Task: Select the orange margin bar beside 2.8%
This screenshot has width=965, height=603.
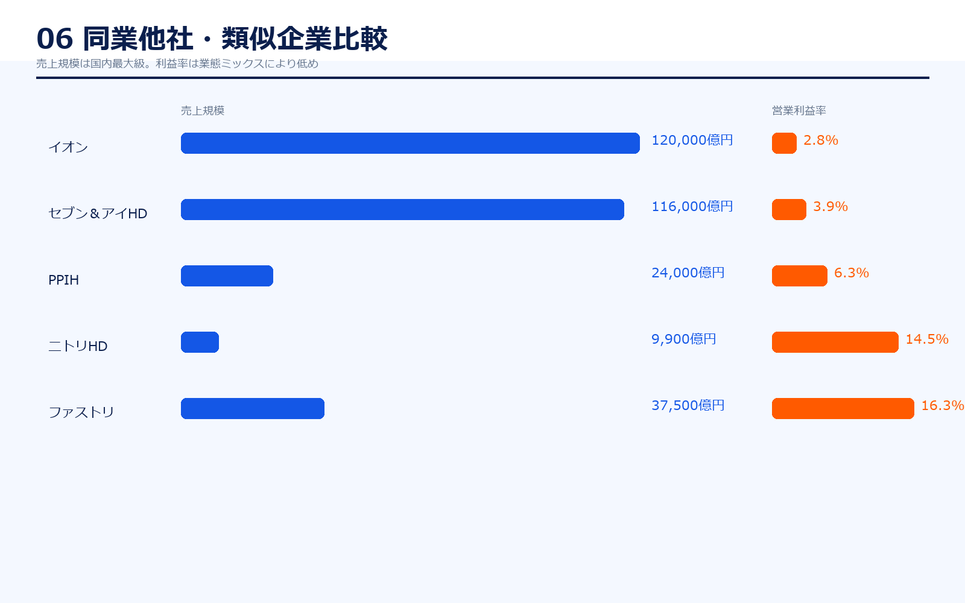Action: pos(784,143)
